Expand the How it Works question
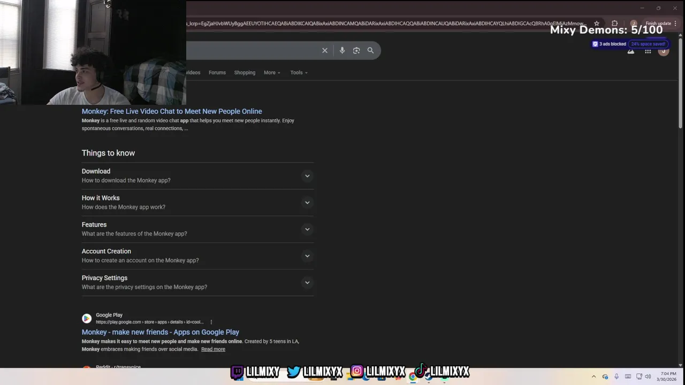 coord(197,203)
